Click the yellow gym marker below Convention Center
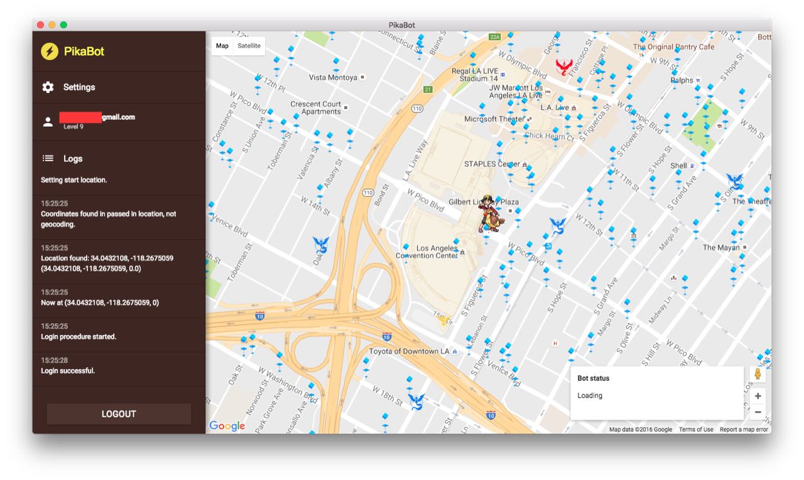This screenshot has width=804, height=480. pyautogui.click(x=445, y=321)
